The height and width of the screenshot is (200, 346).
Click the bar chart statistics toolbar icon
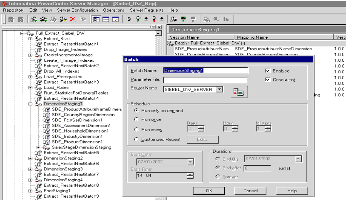(226, 19)
